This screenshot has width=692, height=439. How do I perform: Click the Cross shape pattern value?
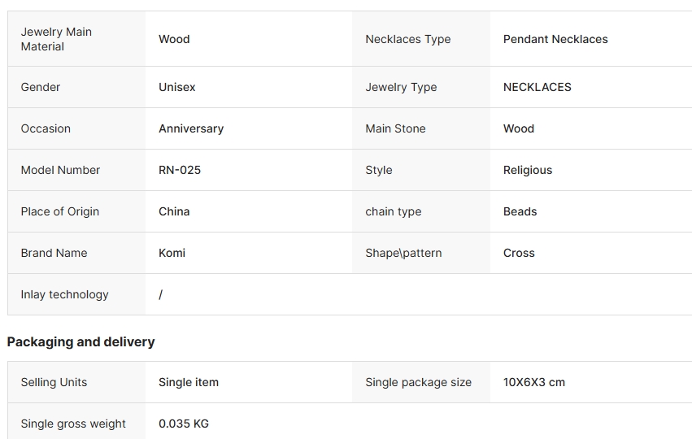click(519, 254)
